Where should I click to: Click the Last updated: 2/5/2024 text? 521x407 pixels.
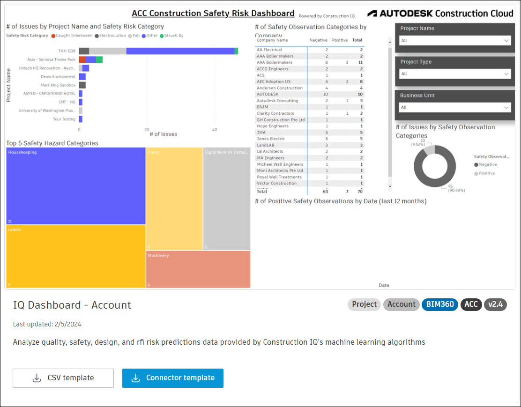(47, 324)
